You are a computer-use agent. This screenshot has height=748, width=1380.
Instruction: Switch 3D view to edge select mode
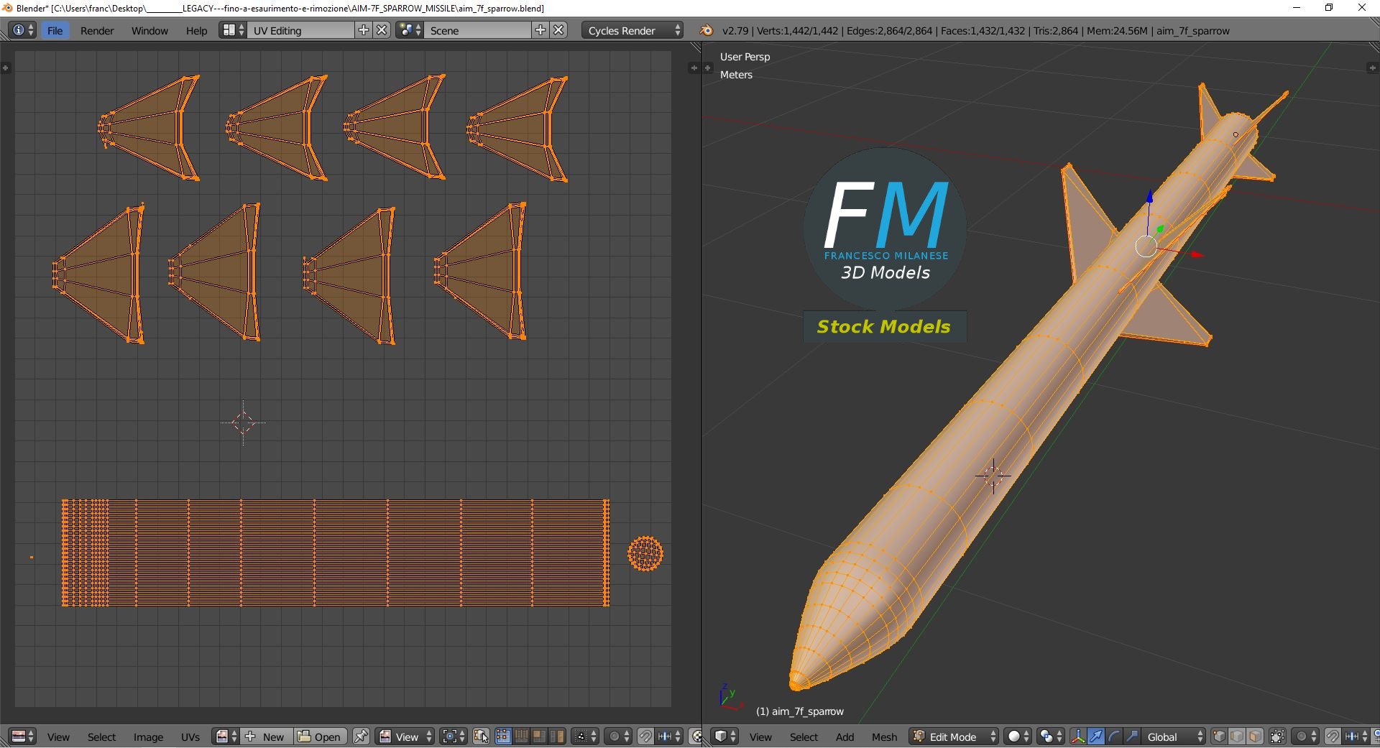pyautogui.click(x=1237, y=737)
